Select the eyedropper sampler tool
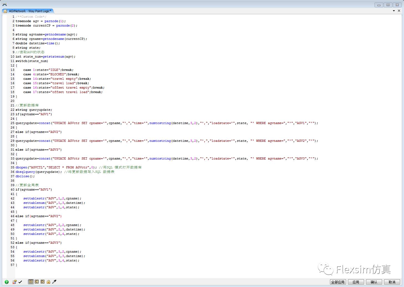 [54, 282]
